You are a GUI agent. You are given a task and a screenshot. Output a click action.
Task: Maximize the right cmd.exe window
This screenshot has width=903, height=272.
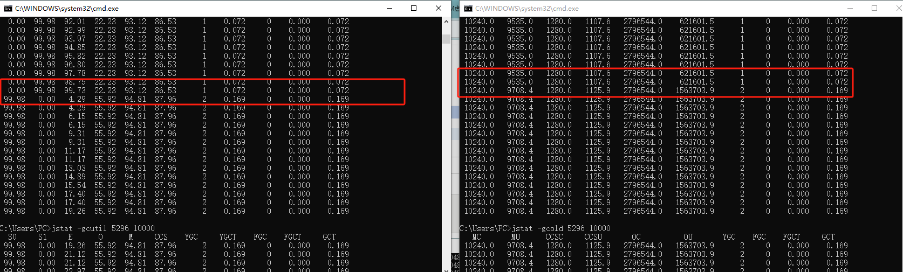pos(874,8)
